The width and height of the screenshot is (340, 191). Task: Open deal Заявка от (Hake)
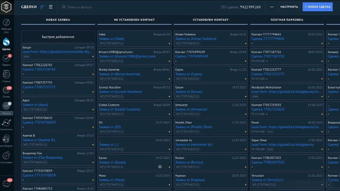tap(112, 39)
